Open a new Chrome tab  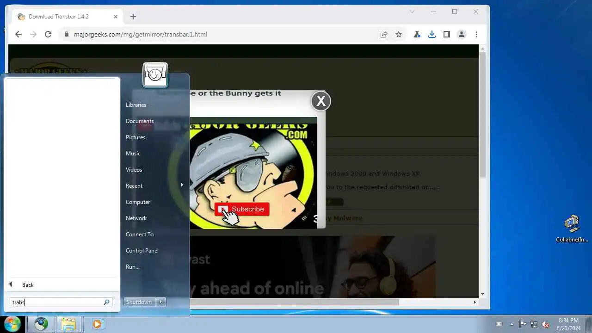(x=133, y=17)
